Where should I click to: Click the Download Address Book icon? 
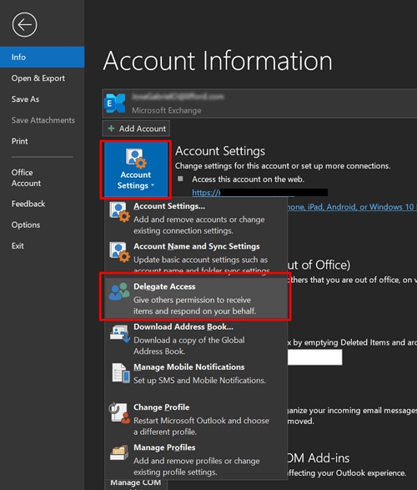(119, 333)
